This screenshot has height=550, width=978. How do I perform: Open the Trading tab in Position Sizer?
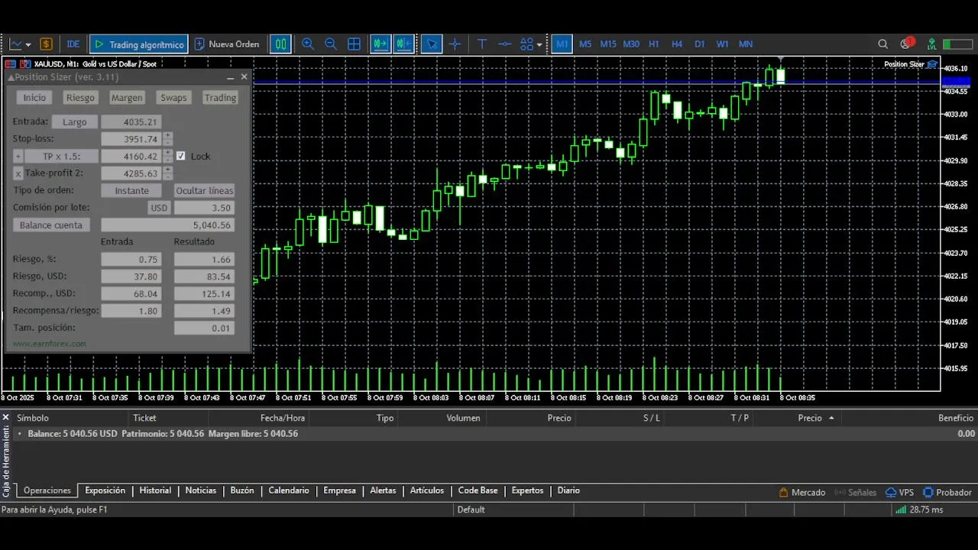pos(220,98)
